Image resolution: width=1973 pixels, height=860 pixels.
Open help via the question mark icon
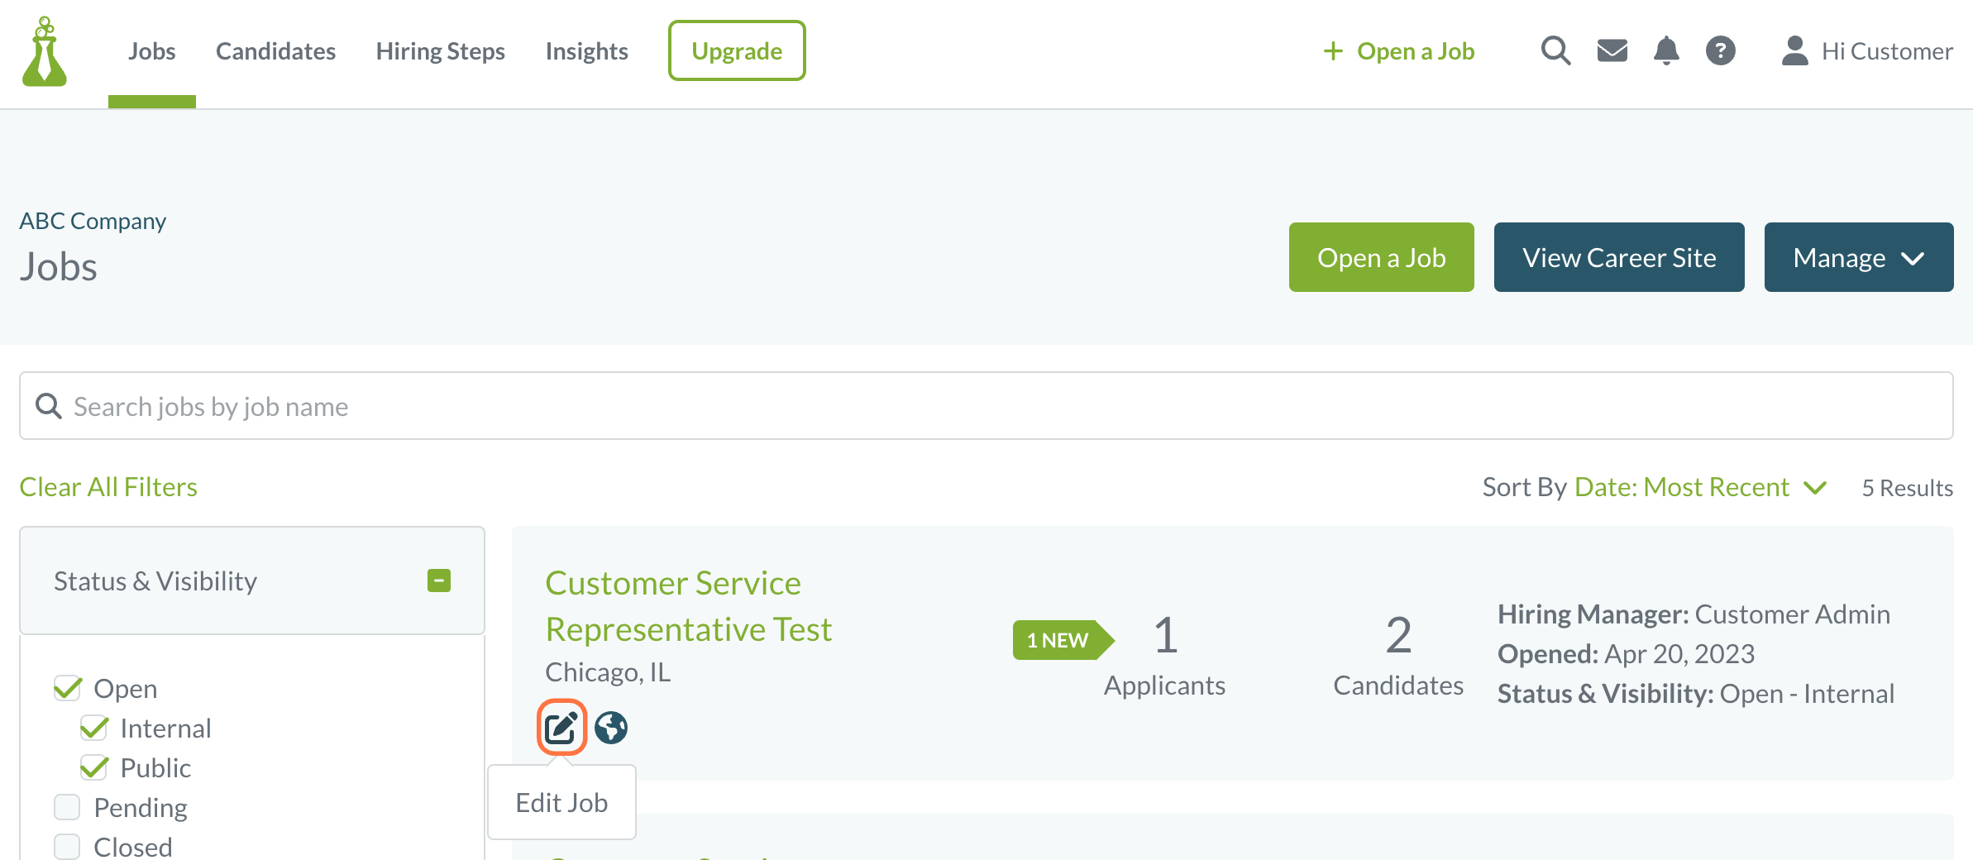(x=1721, y=50)
